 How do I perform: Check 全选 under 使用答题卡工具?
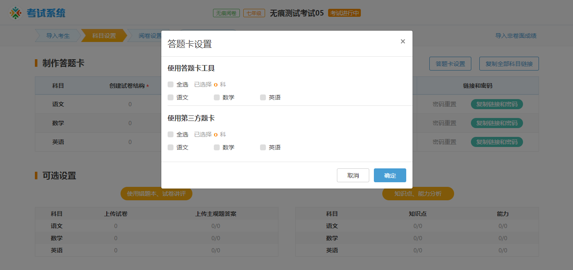(171, 84)
